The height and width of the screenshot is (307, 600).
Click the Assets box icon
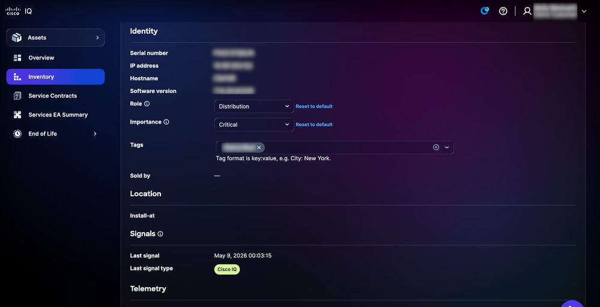(x=16, y=37)
